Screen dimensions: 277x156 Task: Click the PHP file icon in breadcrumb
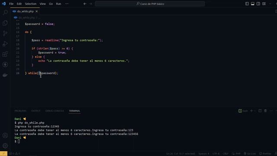(16, 17)
